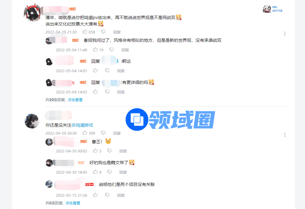305x209 pixels.
Task: Dislike the reply posted 2022-04-30 18:45
Action: (109, 172)
